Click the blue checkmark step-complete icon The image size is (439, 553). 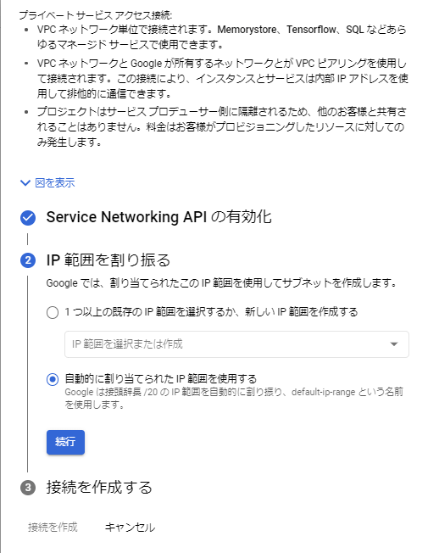[28, 218]
